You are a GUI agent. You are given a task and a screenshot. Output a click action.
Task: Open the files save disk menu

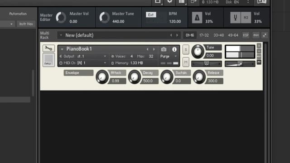(x=158, y=2)
